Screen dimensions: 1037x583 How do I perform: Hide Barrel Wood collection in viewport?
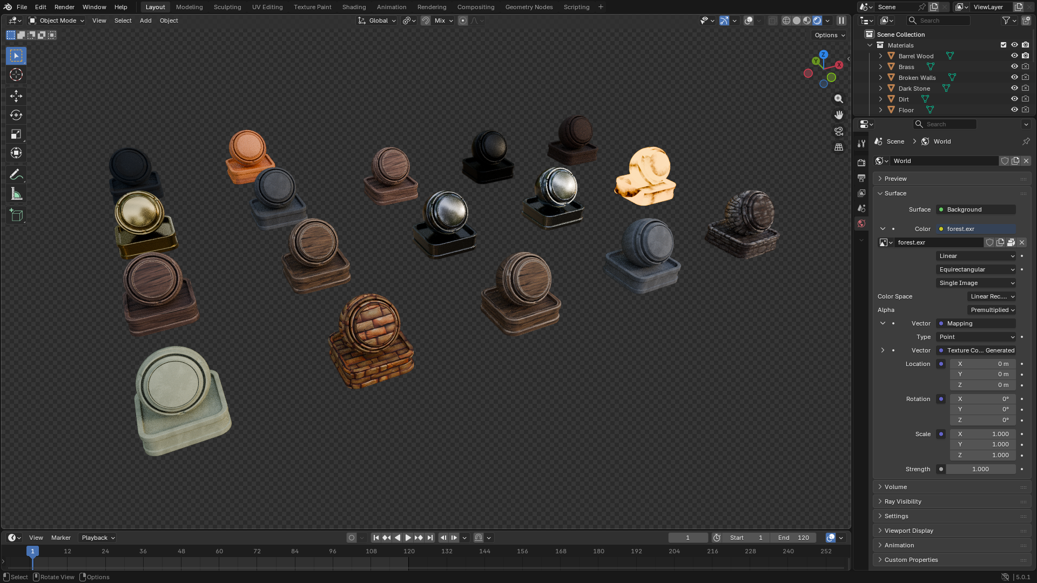(1014, 56)
